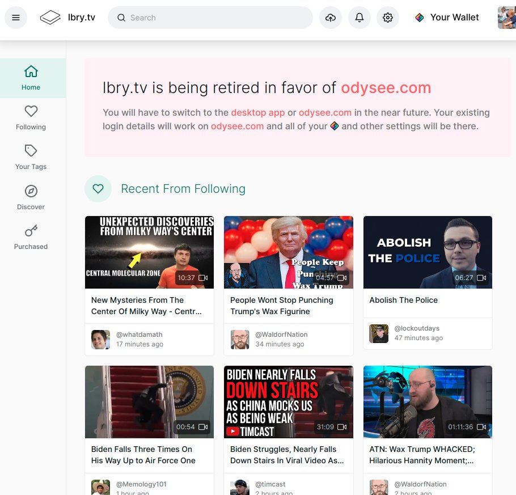This screenshot has height=495, width=516.
Task: Click the Purchased key icon
Action: [31, 231]
